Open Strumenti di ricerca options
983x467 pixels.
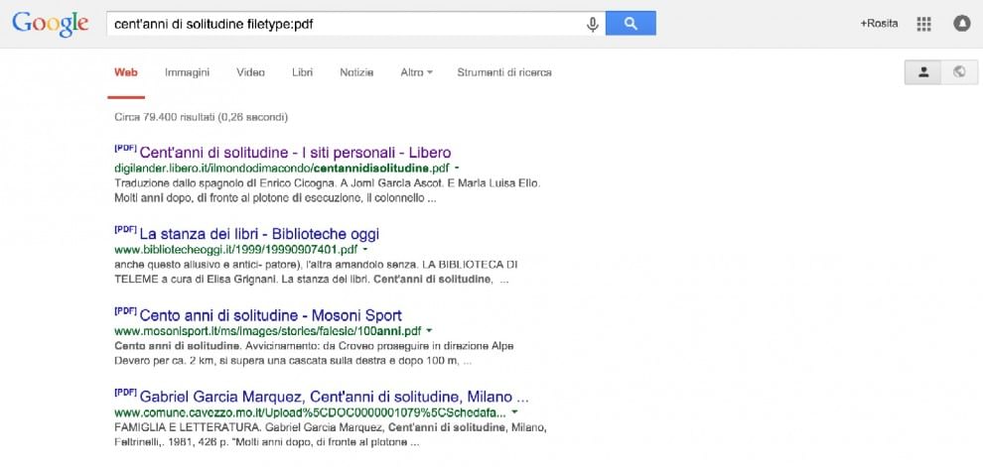tap(504, 72)
